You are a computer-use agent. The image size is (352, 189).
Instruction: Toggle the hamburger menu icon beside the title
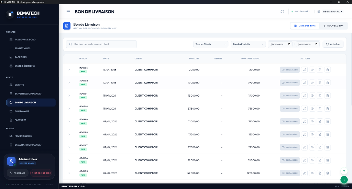pos(68,11)
